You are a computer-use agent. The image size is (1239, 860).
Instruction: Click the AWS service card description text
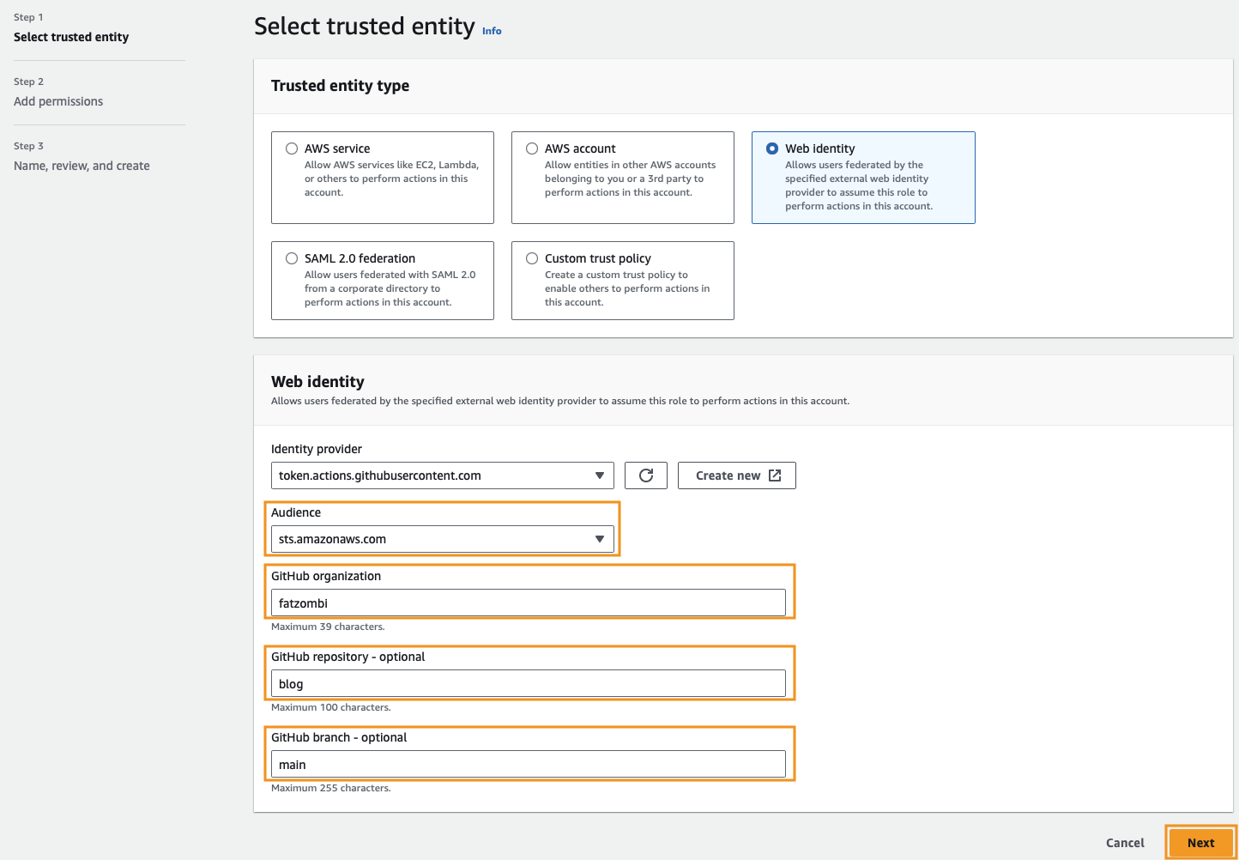pyautogui.click(x=391, y=179)
